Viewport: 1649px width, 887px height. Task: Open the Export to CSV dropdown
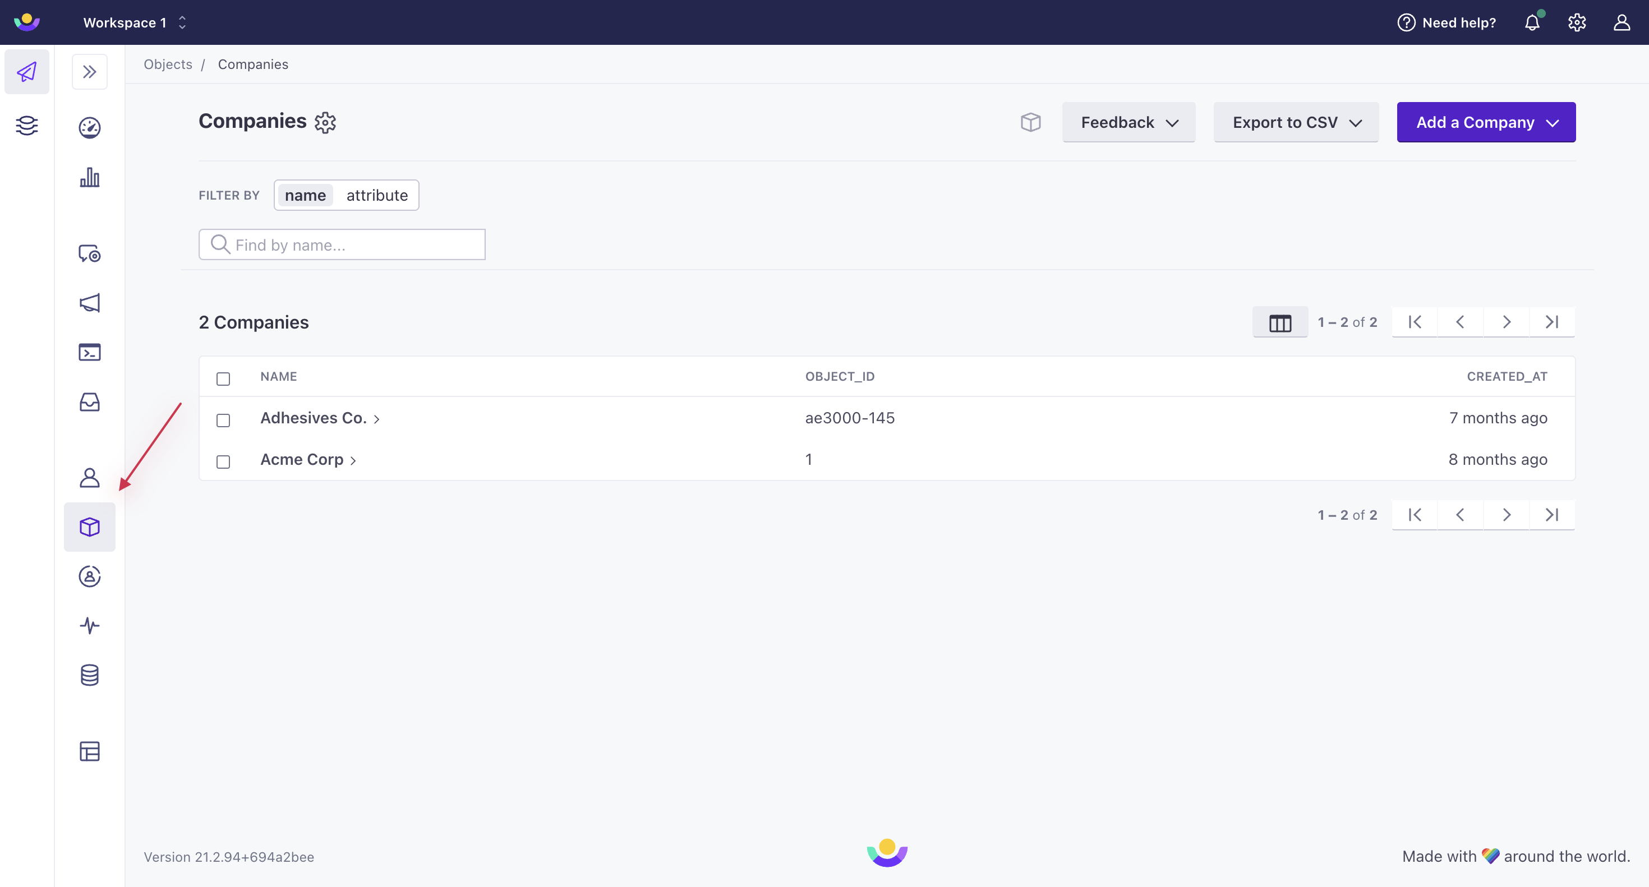(x=1295, y=122)
